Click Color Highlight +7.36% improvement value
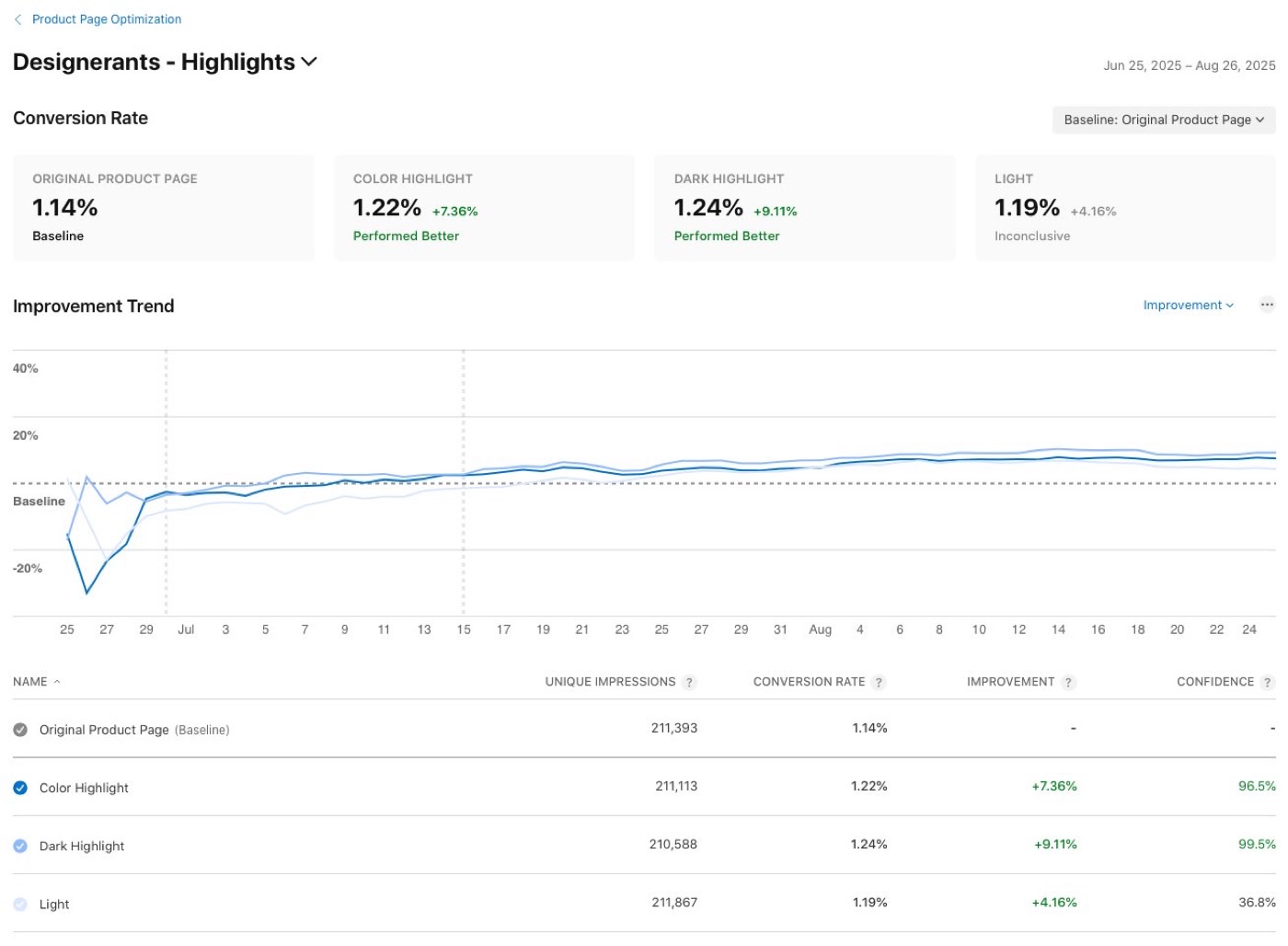Viewport: 1288px width, 946px height. (1054, 786)
